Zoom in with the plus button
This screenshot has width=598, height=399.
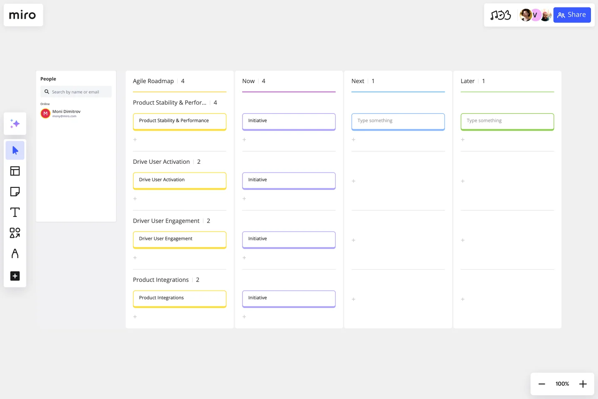coord(583,384)
